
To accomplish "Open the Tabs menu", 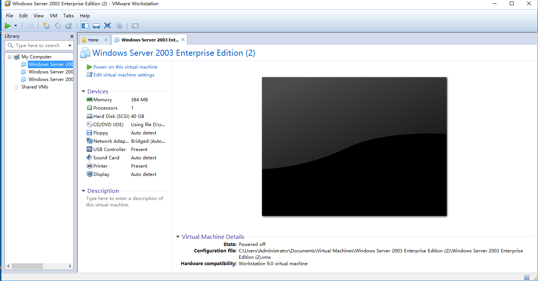I will click(69, 15).
